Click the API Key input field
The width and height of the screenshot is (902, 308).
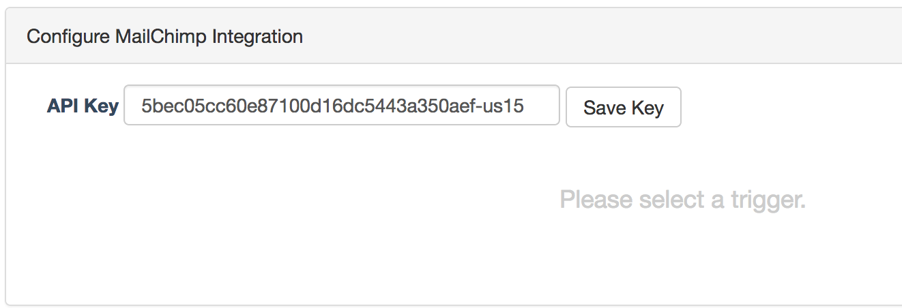[341, 106]
